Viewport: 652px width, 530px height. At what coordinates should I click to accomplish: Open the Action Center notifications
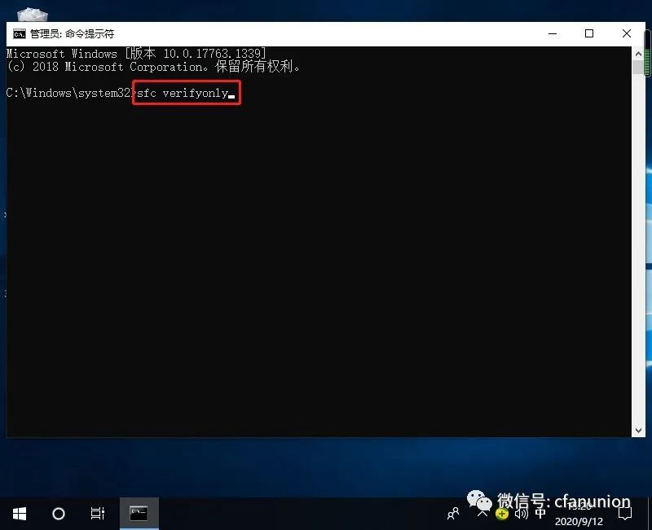625,515
